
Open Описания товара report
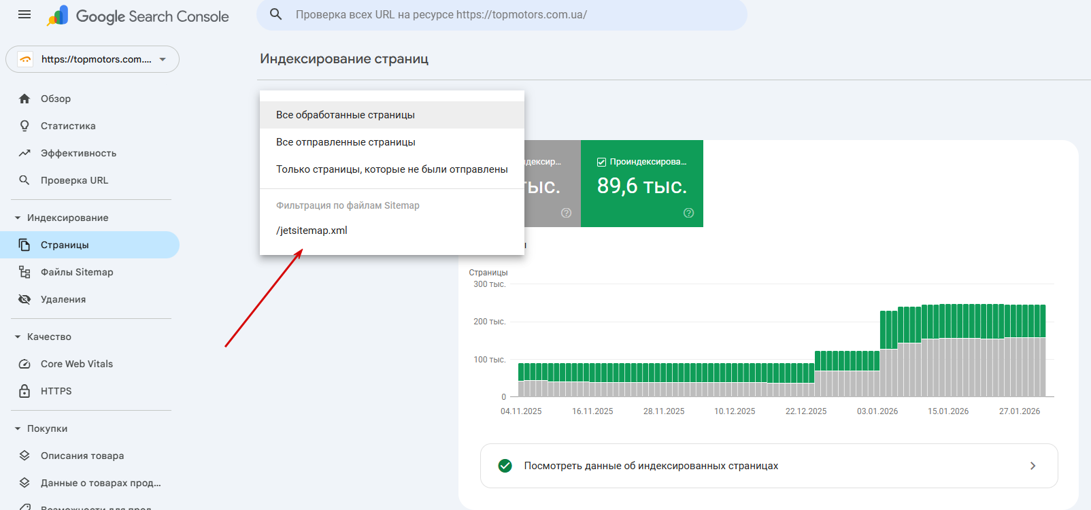(x=90, y=456)
